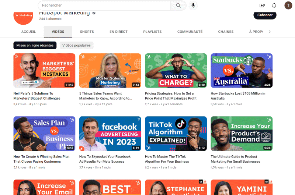Open How To Create A Winning Sales Plan title
The height and width of the screenshot is (195, 295).
[41, 159]
